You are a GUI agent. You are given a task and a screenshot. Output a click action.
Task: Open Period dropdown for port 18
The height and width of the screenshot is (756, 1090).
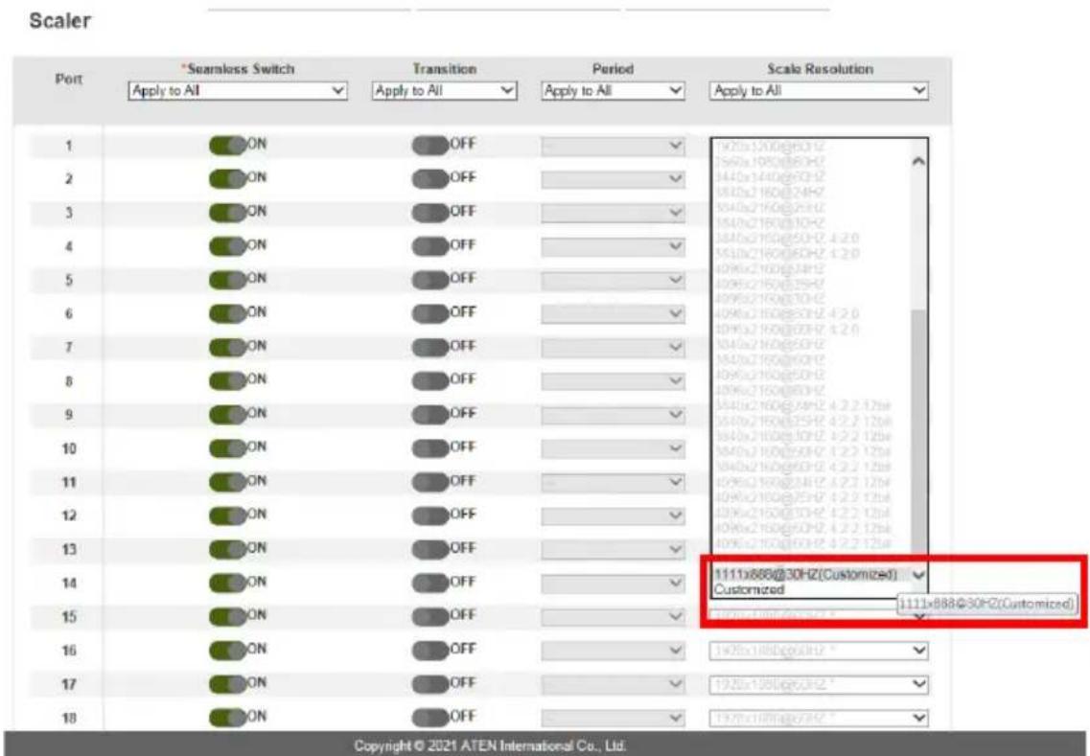pyautogui.click(x=614, y=718)
